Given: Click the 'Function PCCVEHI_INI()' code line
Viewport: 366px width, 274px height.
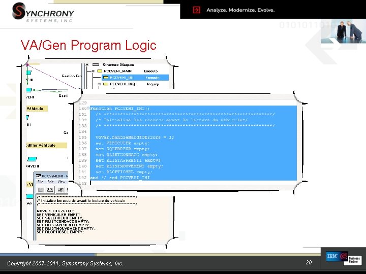Looking at the screenshot, I should tap(120, 109).
